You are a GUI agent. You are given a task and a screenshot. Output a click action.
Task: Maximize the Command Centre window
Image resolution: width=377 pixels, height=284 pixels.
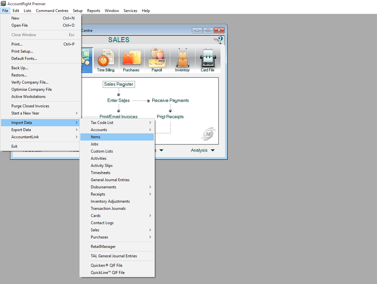pyautogui.click(x=208, y=30)
